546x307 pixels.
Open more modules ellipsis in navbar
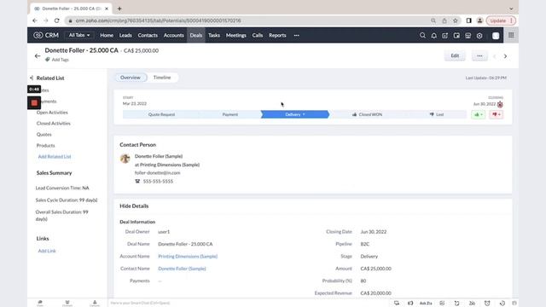coord(296,36)
